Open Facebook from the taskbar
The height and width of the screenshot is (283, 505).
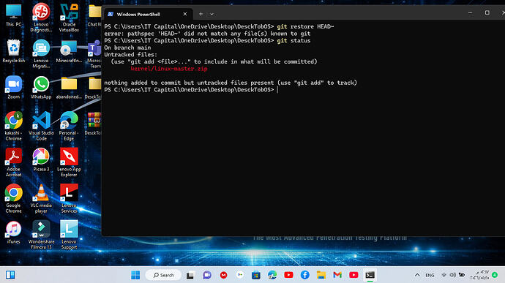tap(304, 275)
